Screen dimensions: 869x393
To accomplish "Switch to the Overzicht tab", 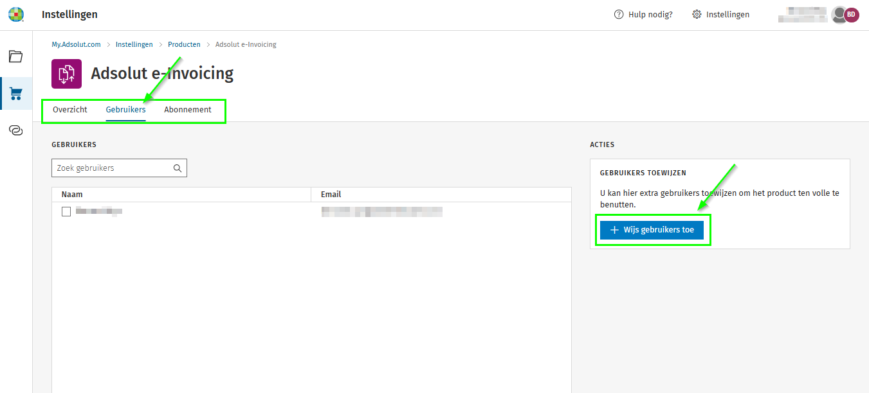I will pos(70,110).
